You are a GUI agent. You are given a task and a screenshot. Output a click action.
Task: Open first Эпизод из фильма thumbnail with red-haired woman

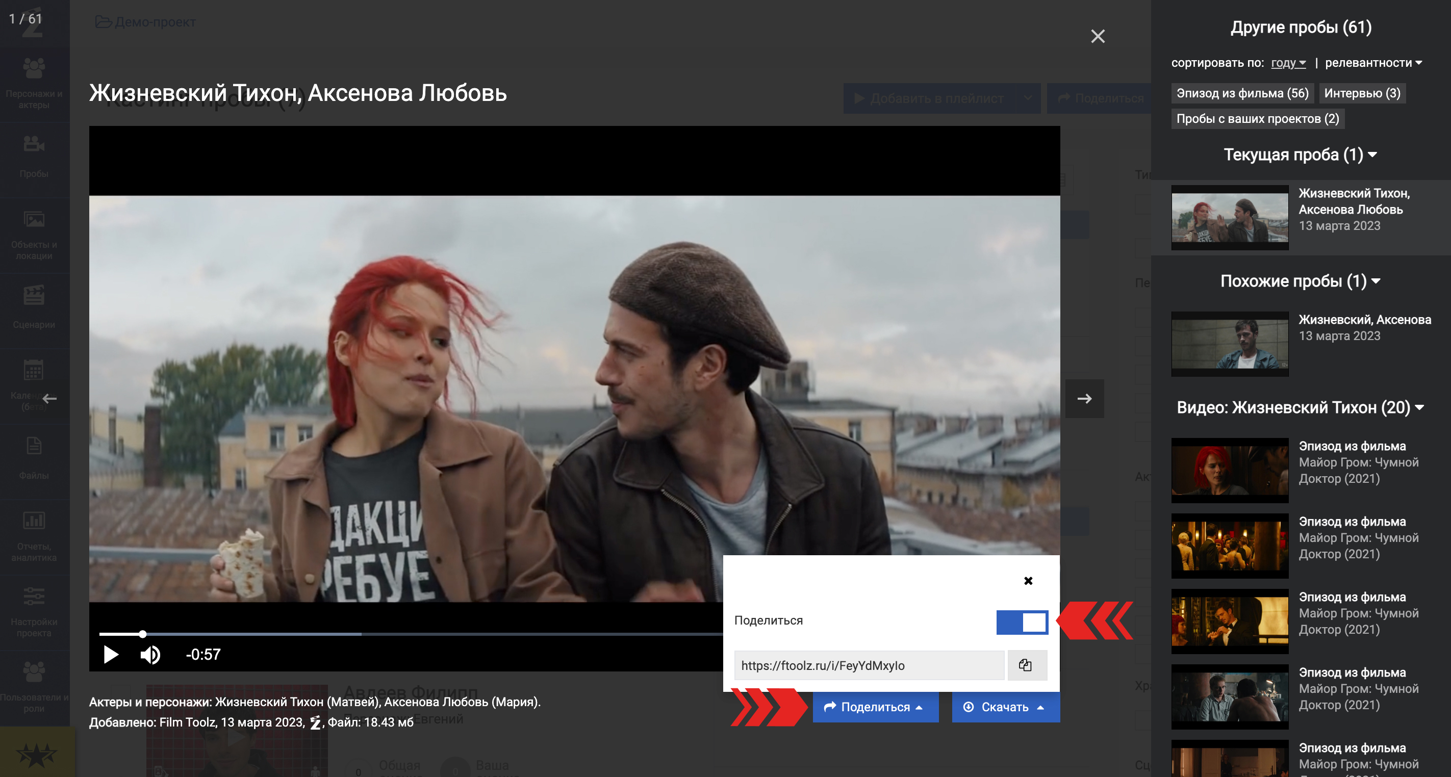(x=1230, y=470)
